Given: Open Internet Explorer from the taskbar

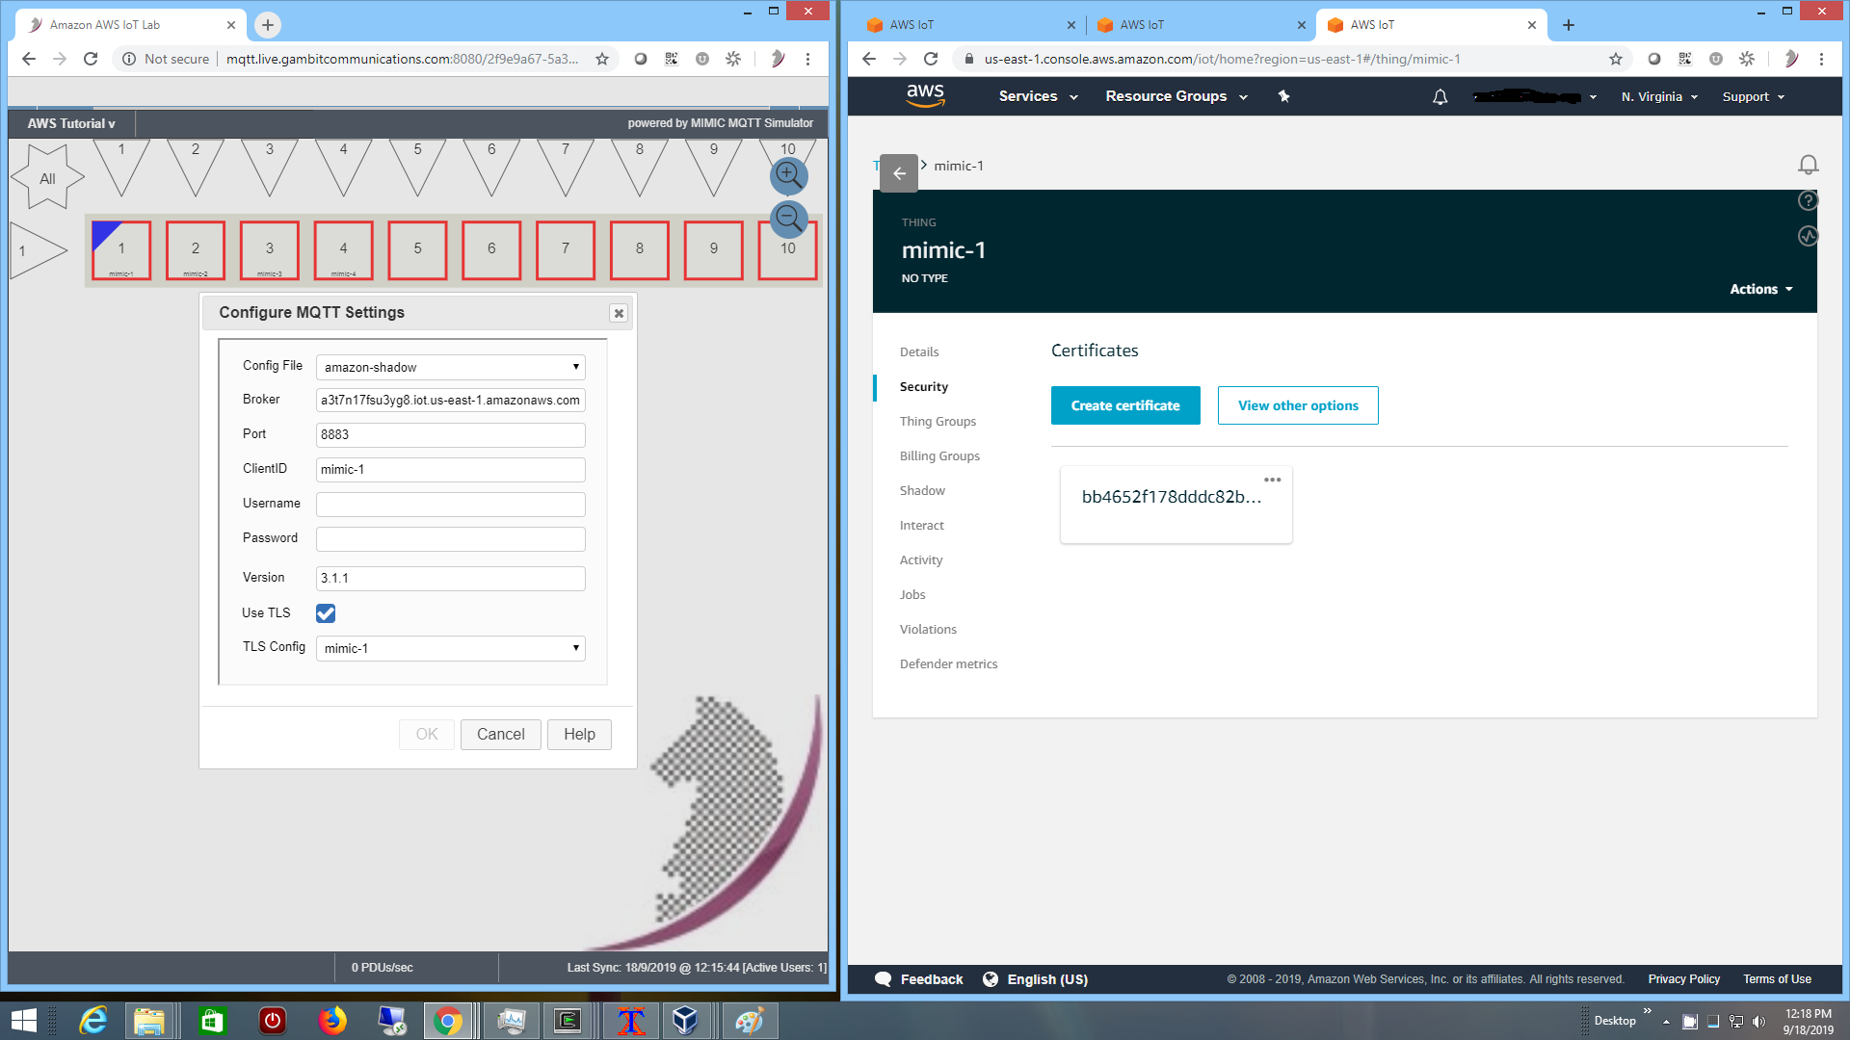Looking at the screenshot, I should pyautogui.click(x=92, y=1020).
